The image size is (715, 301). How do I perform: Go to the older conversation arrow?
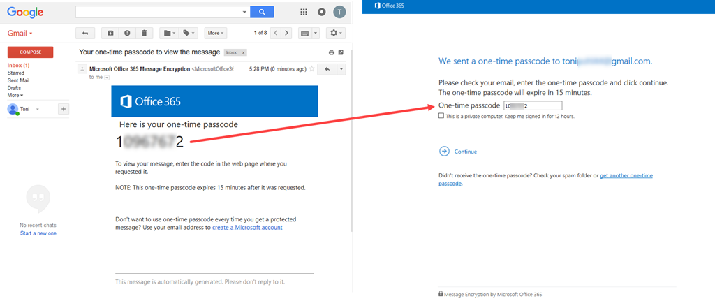[x=286, y=33]
